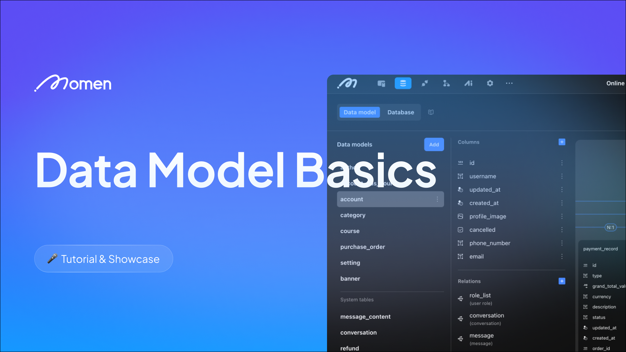
Task: Open the page design icon in the toolbar
Action: 381,83
